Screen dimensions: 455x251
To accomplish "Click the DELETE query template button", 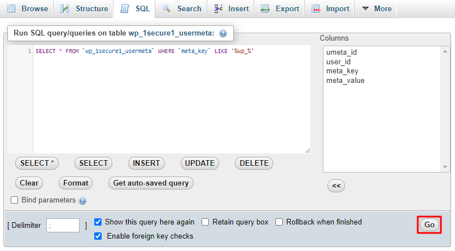I will coord(254,163).
